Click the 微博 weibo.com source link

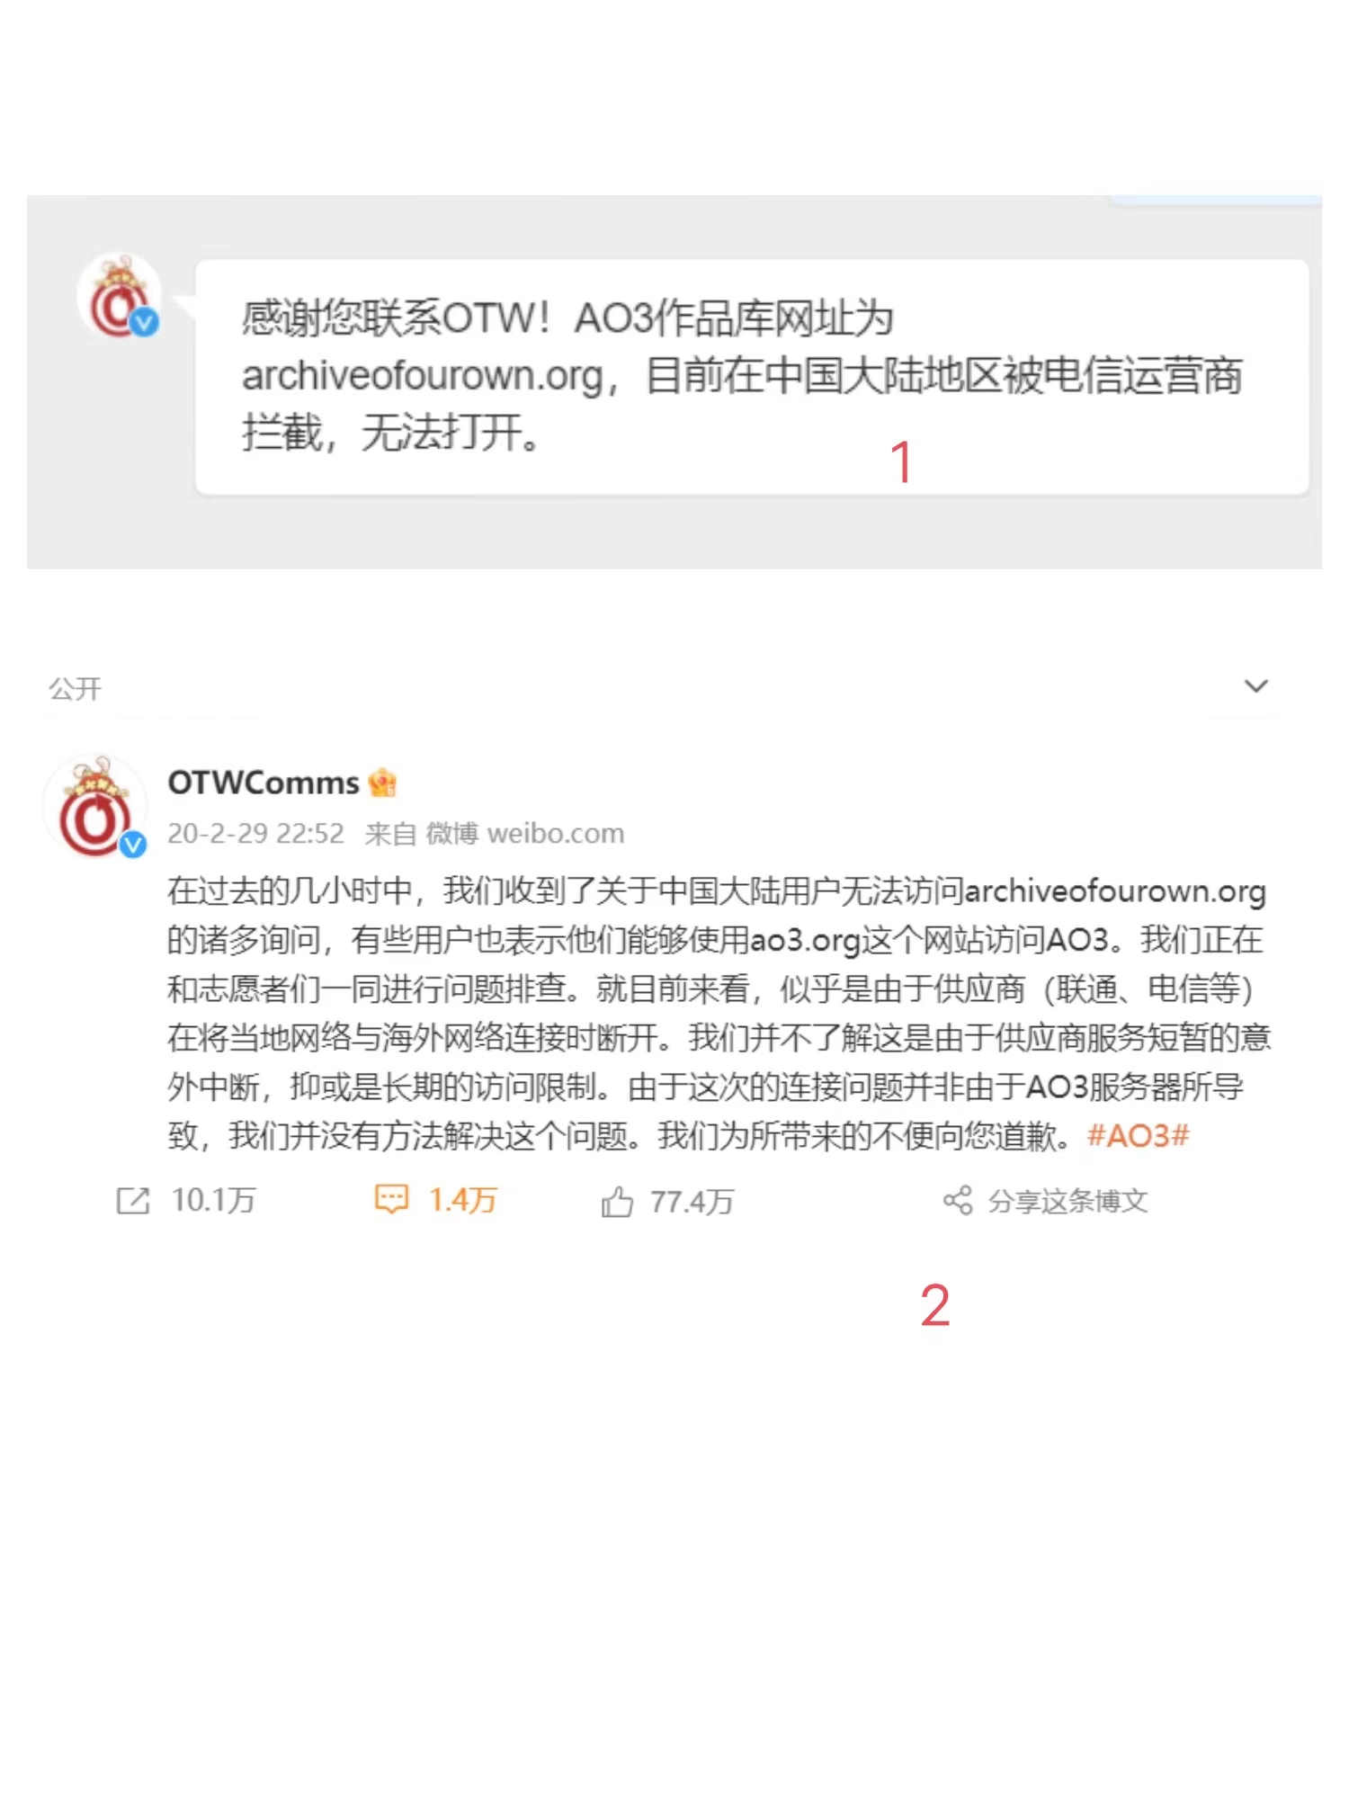point(524,834)
